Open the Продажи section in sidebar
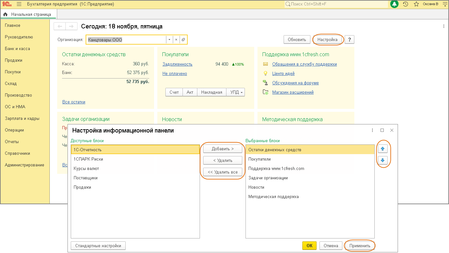This screenshot has width=449, height=253. 14,60
